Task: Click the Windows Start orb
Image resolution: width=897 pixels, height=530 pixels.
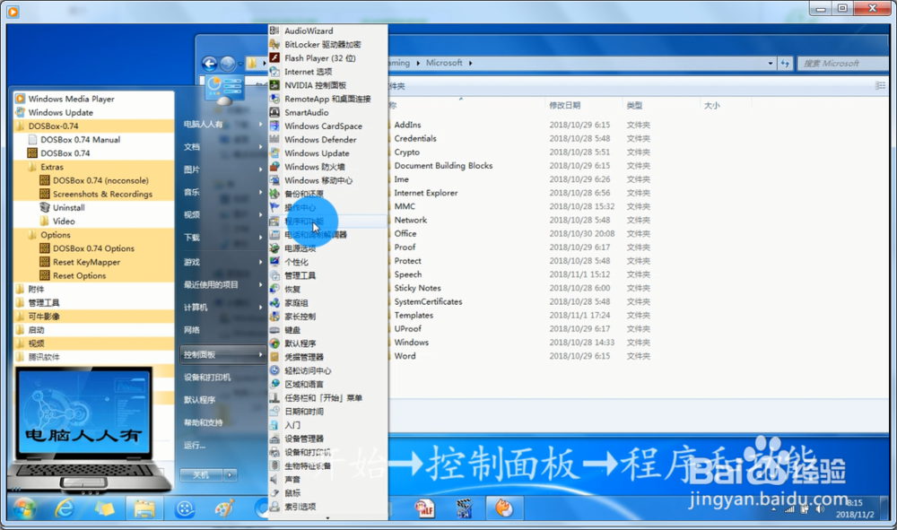Action: (24, 508)
